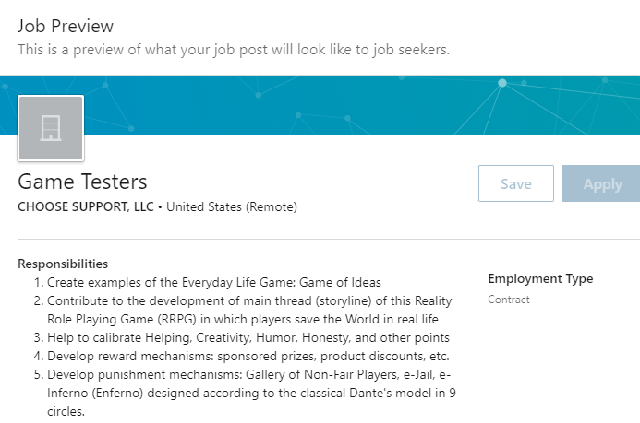Select the Everyday Life Game responsibility item

click(213, 282)
